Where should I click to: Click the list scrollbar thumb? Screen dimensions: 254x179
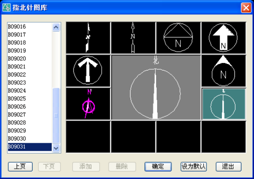point(56,115)
